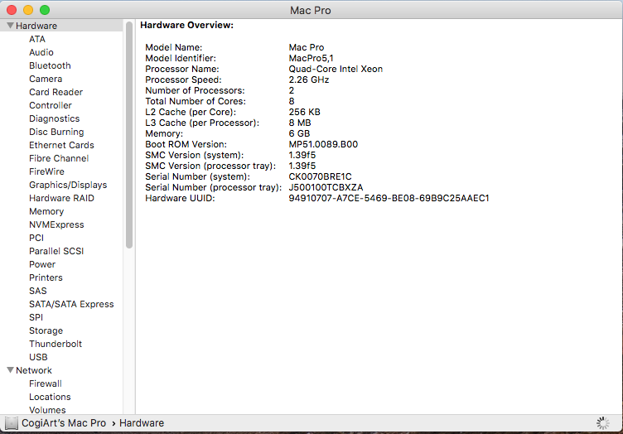The image size is (623, 434).
Task: Show the USB device information
Action: point(38,357)
